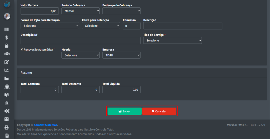Open the Empresa dropdown showing TI24H
Screen dimensions: 270x139
121,55
